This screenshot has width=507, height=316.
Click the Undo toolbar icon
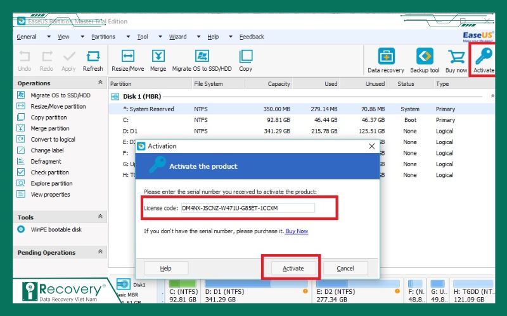click(x=24, y=61)
